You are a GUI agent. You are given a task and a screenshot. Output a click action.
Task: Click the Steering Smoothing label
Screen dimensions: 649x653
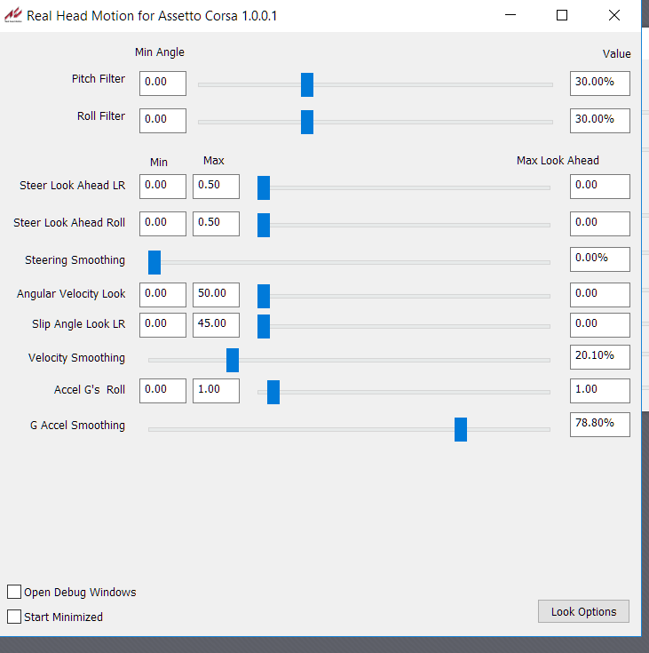point(75,260)
